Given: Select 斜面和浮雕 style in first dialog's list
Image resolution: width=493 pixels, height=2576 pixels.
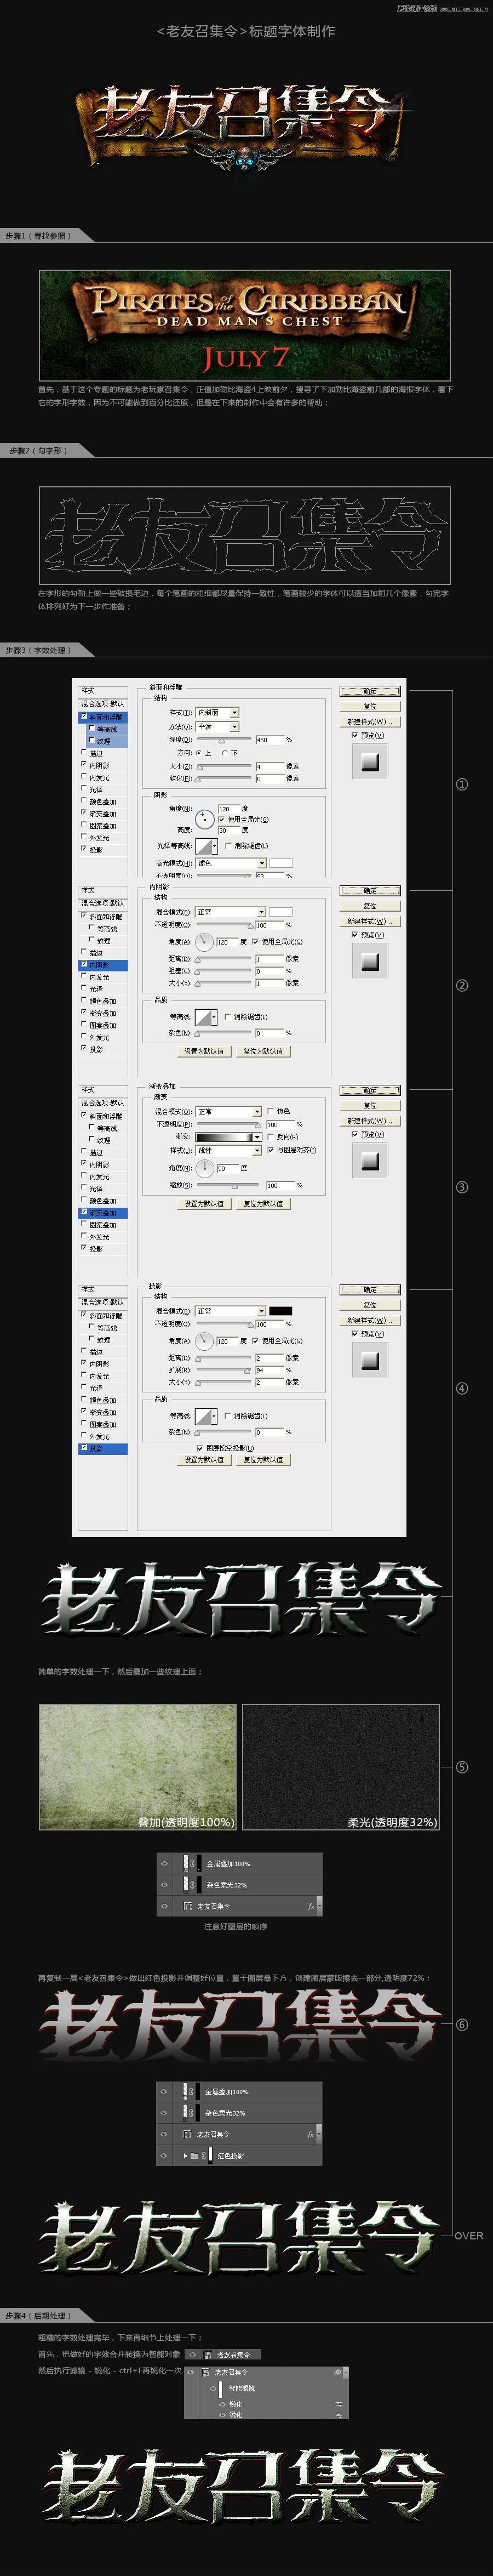Looking at the screenshot, I should coord(103,717).
